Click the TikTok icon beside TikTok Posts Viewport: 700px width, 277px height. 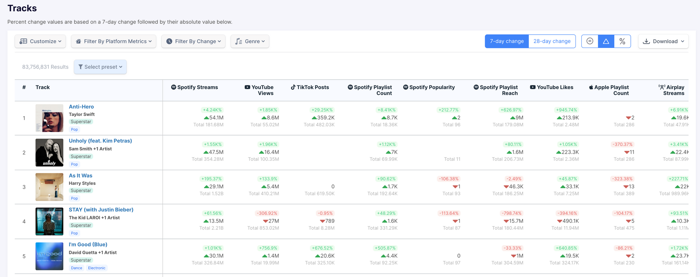293,87
